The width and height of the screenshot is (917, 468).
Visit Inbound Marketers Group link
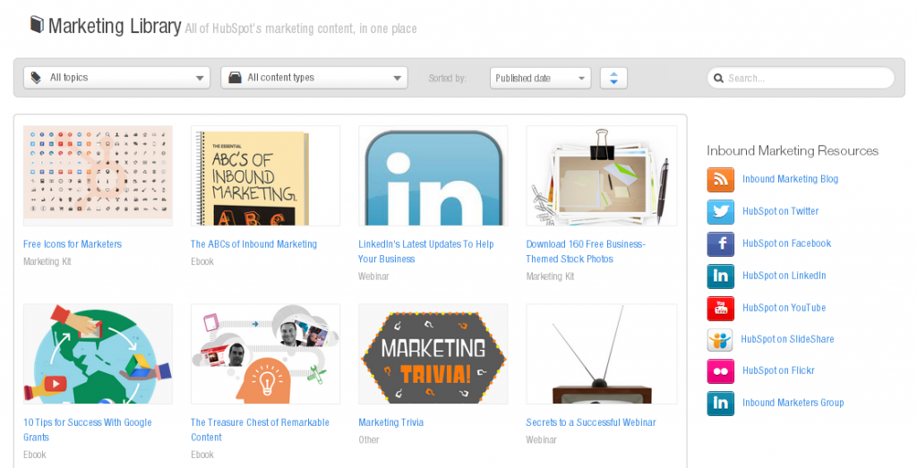pos(793,404)
